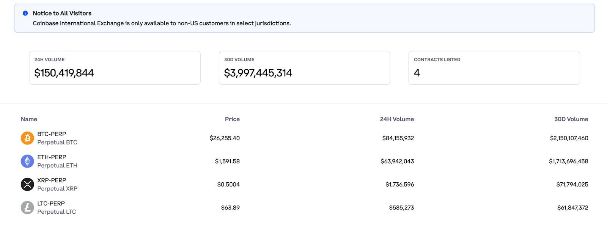Click ETH 30D volume $1,713,696,458
The height and width of the screenshot is (236, 607).
point(569,161)
